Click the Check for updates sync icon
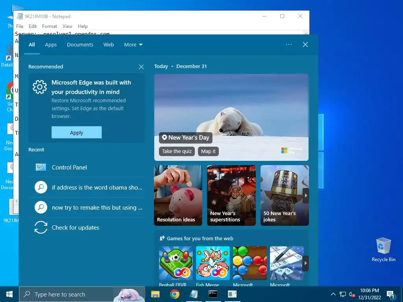 tap(41, 228)
